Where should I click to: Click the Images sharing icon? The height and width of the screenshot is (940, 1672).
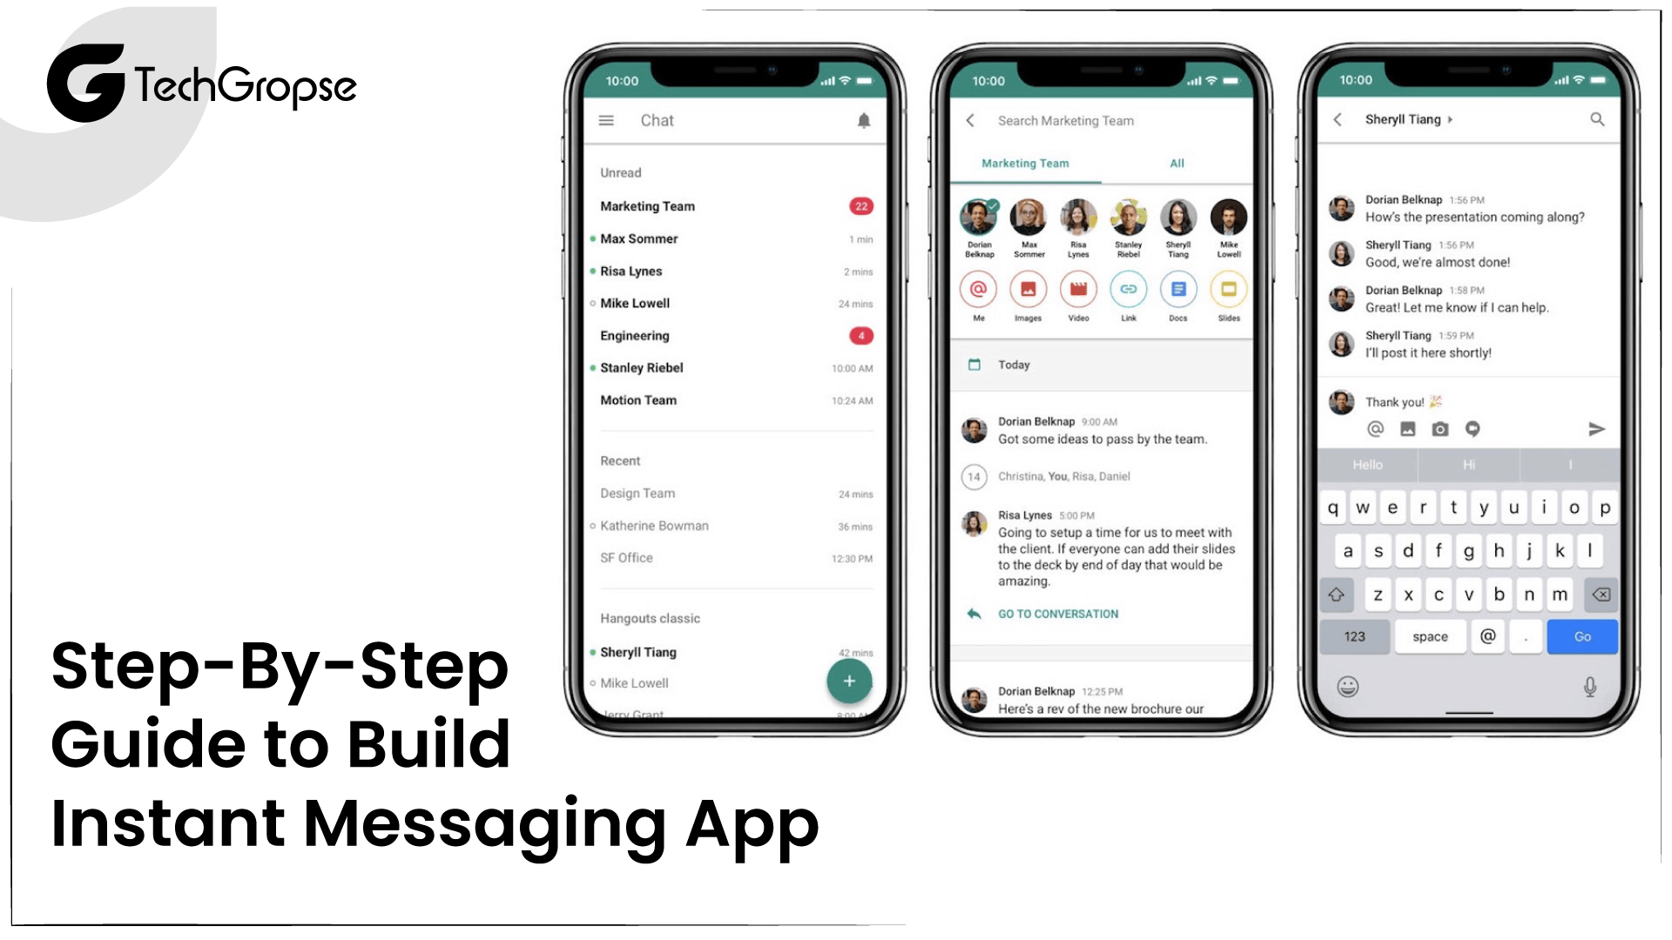(x=1026, y=289)
